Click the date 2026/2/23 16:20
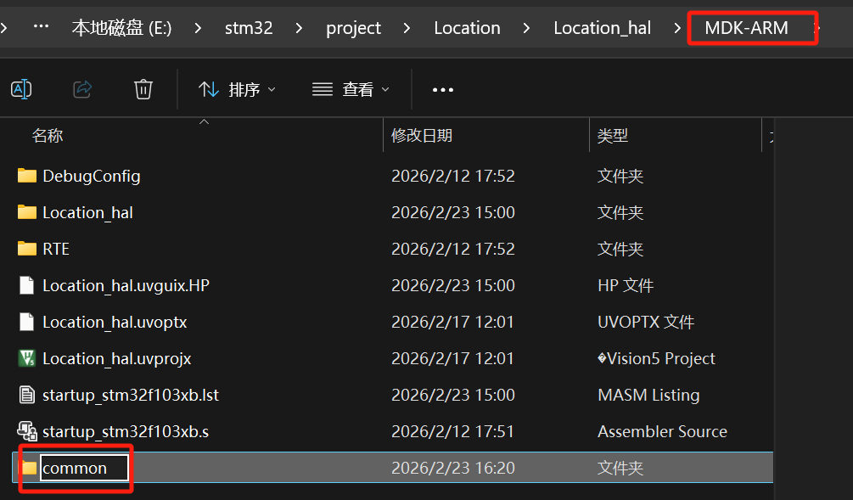853x500 pixels. click(x=452, y=468)
